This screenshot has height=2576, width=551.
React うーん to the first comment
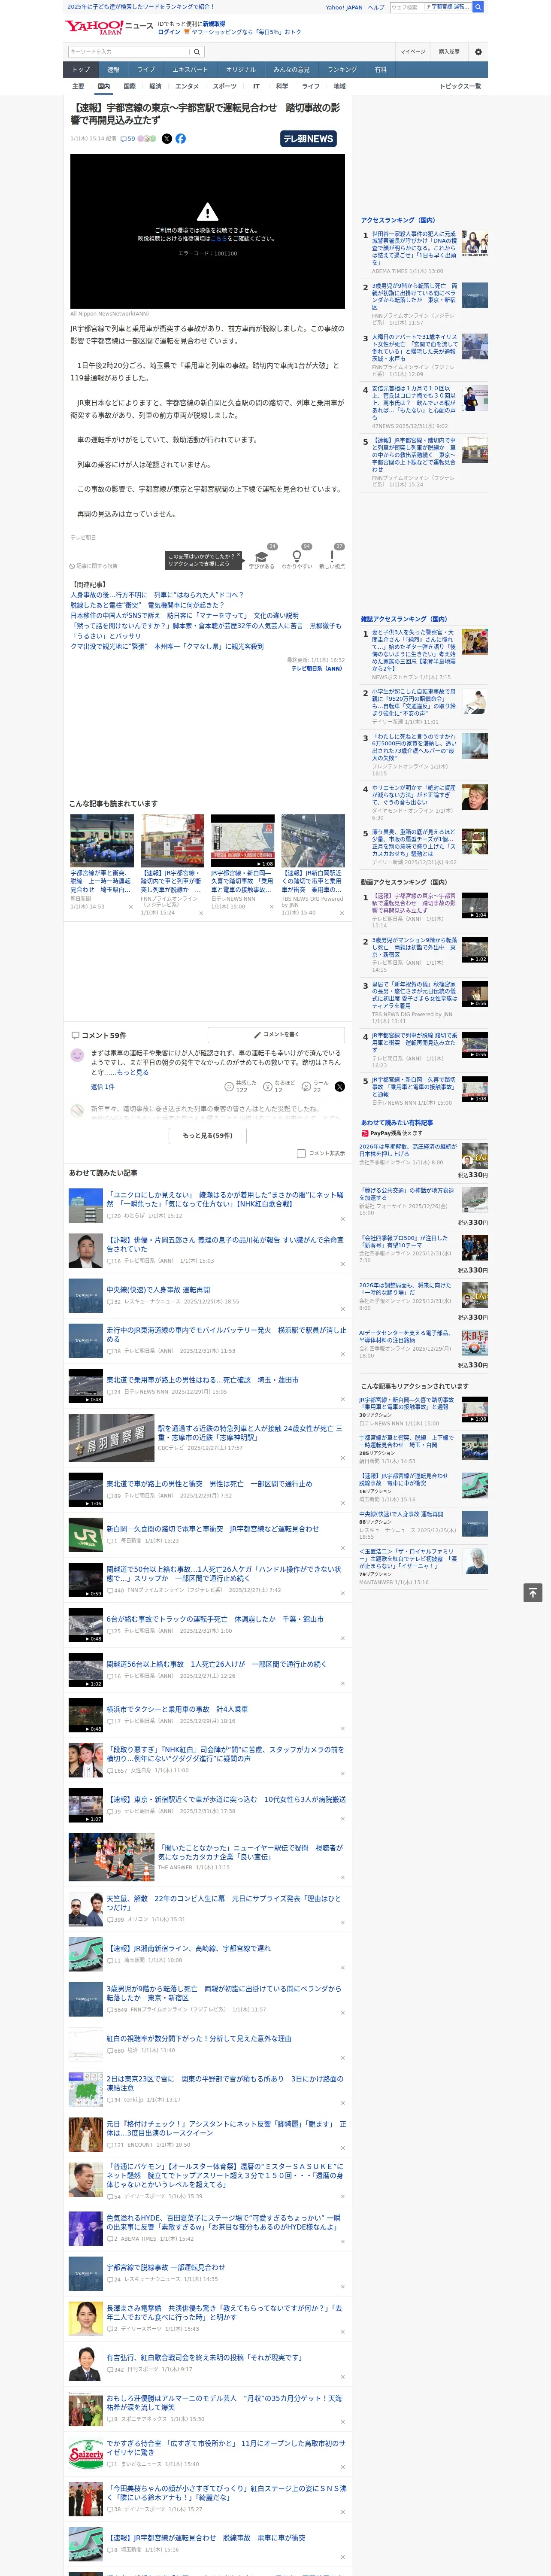(x=316, y=1086)
